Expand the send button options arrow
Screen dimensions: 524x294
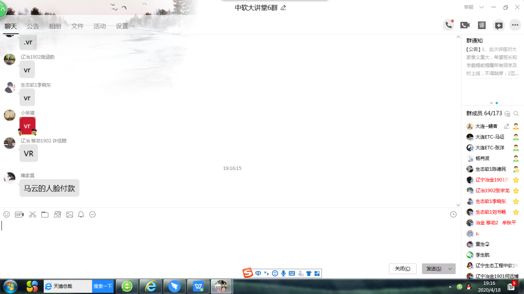(451, 269)
